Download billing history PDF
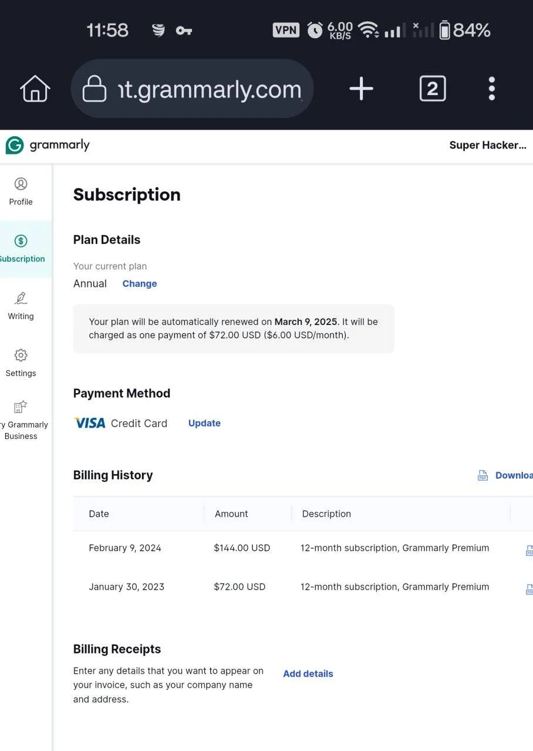 505,475
